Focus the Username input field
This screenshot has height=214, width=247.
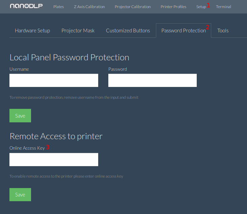pyautogui.click(x=54, y=81)
